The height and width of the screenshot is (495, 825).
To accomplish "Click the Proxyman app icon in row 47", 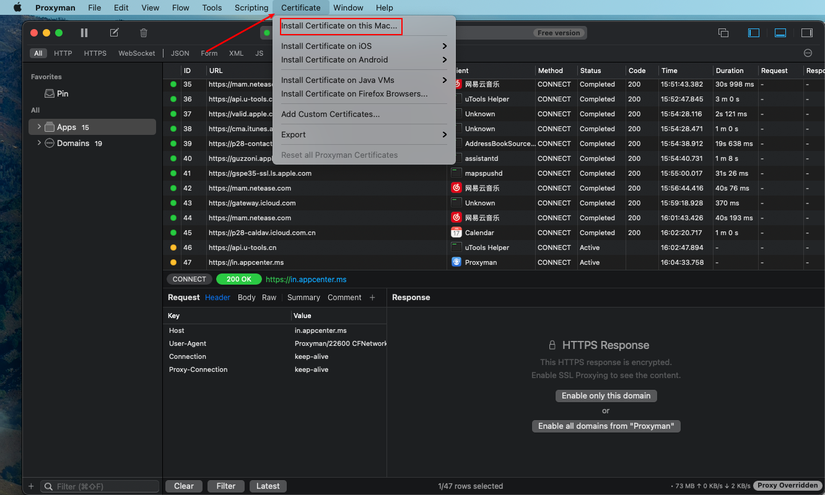I will [456, 262].
